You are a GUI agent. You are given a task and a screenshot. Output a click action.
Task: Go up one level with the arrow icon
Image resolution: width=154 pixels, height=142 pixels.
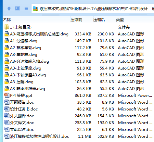[x=9, y=8]
